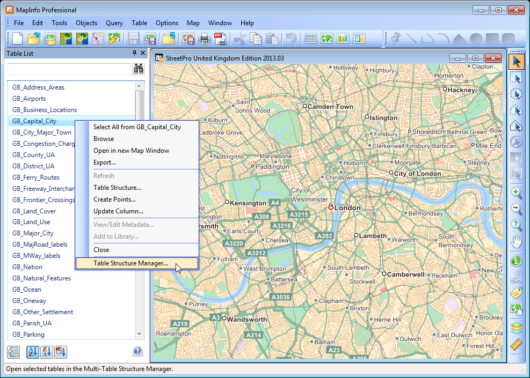
Task: Click the Zoom Out magnifier tool
Action: tap(516, 209)
